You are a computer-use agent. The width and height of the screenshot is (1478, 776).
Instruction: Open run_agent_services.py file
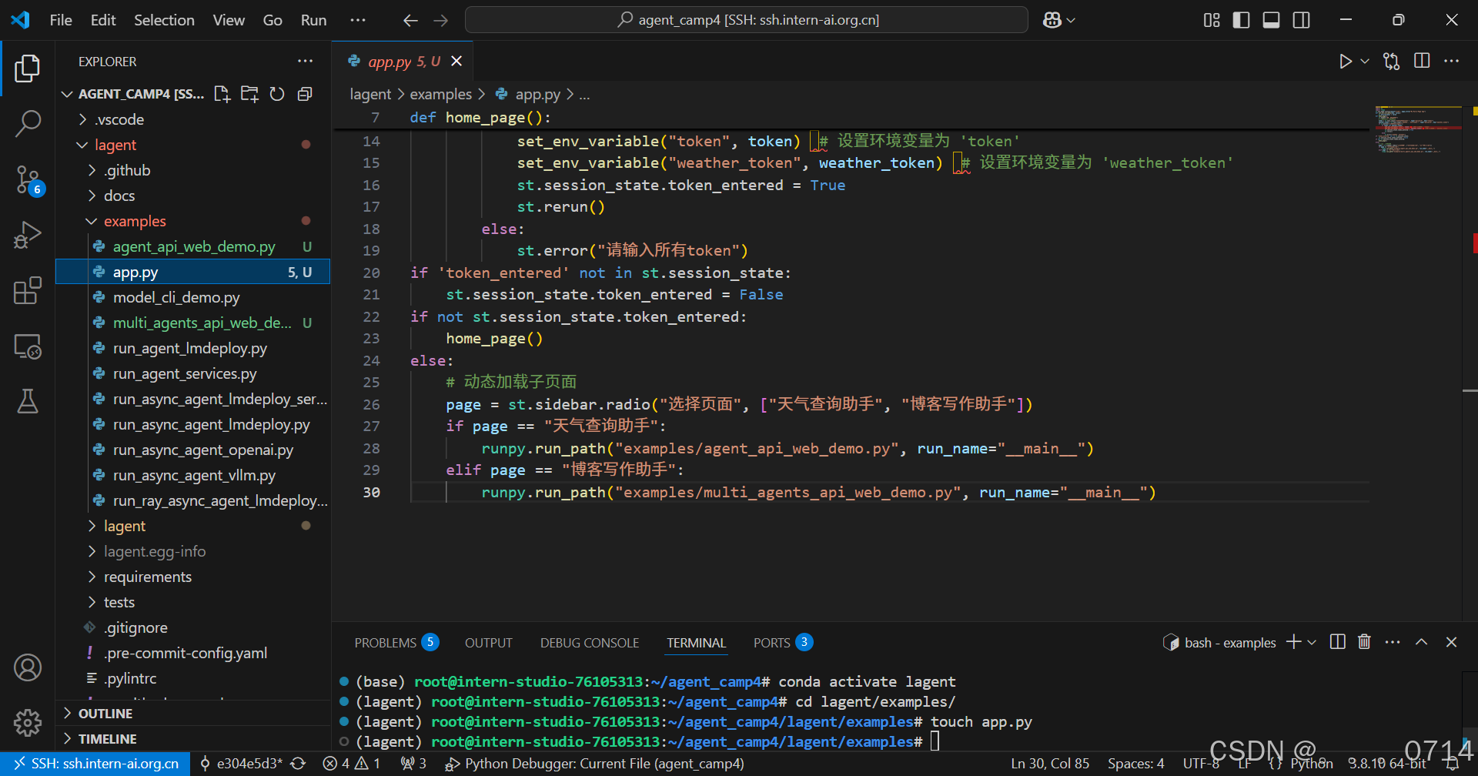point(193,373)
